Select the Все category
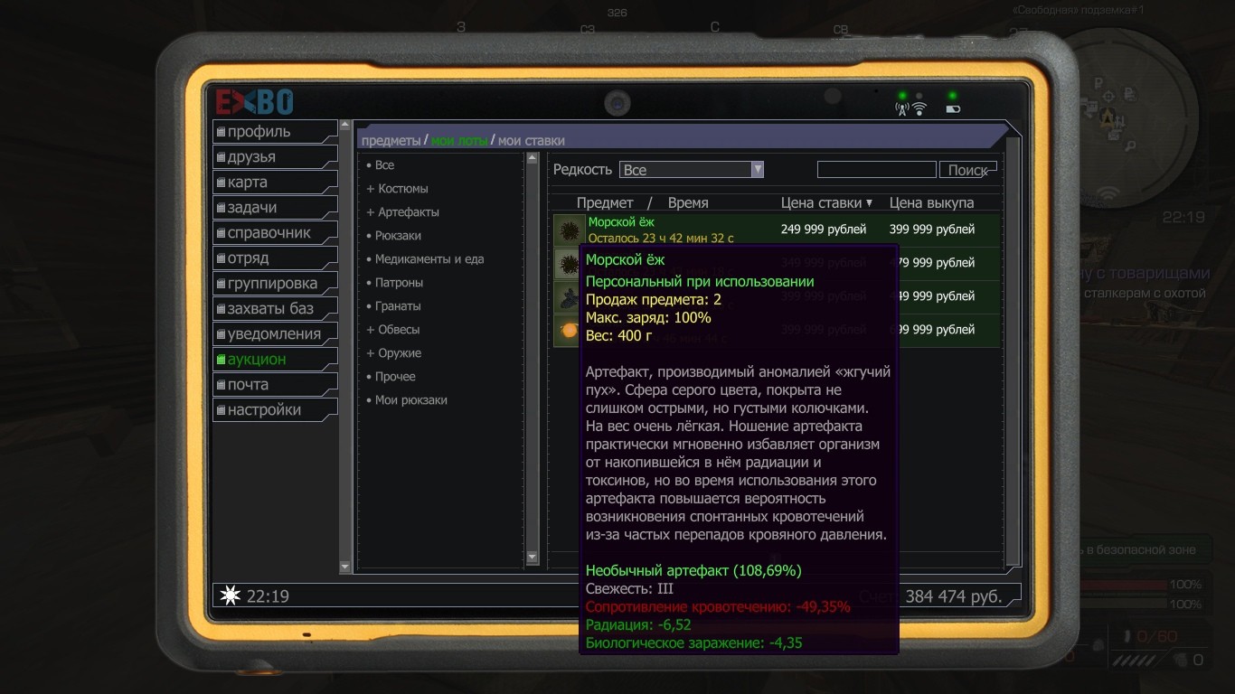The height and width of the screenshot is (694, 1235). pyautogui.click(x=384, y=165)
